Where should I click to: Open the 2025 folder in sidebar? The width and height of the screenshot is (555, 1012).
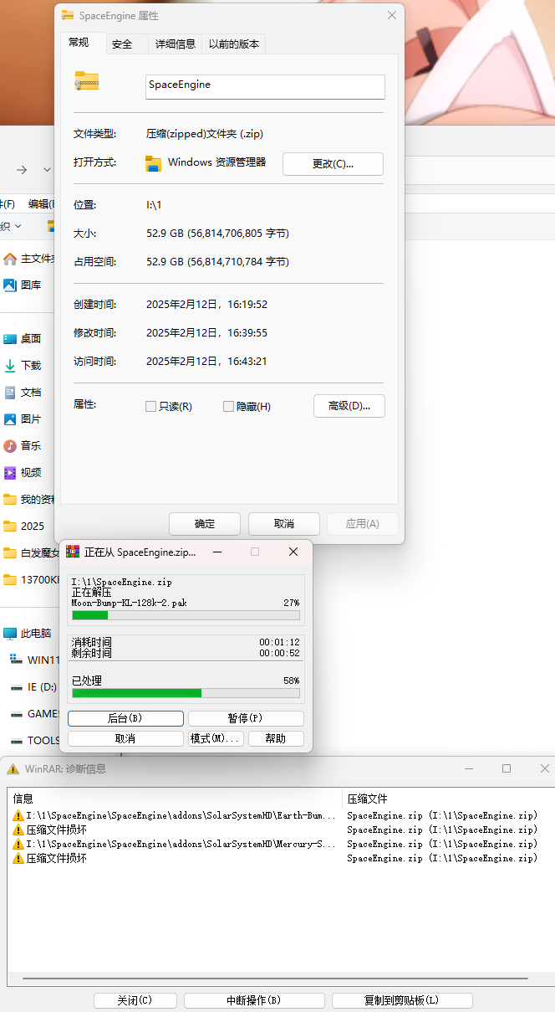pos(33,527)
